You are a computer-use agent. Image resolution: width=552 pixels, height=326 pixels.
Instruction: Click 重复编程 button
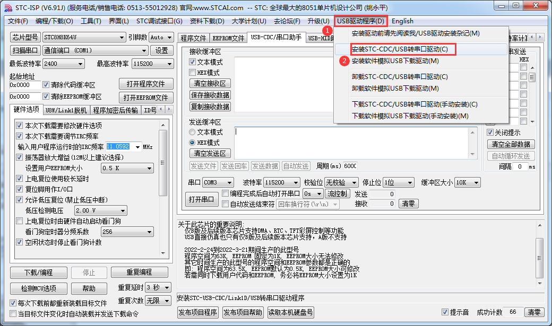140,272
